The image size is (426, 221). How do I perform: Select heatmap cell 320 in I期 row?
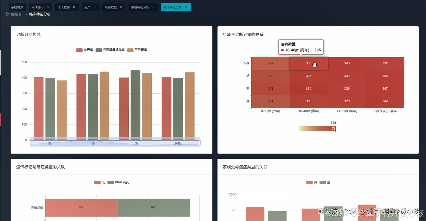coord(347,101)
